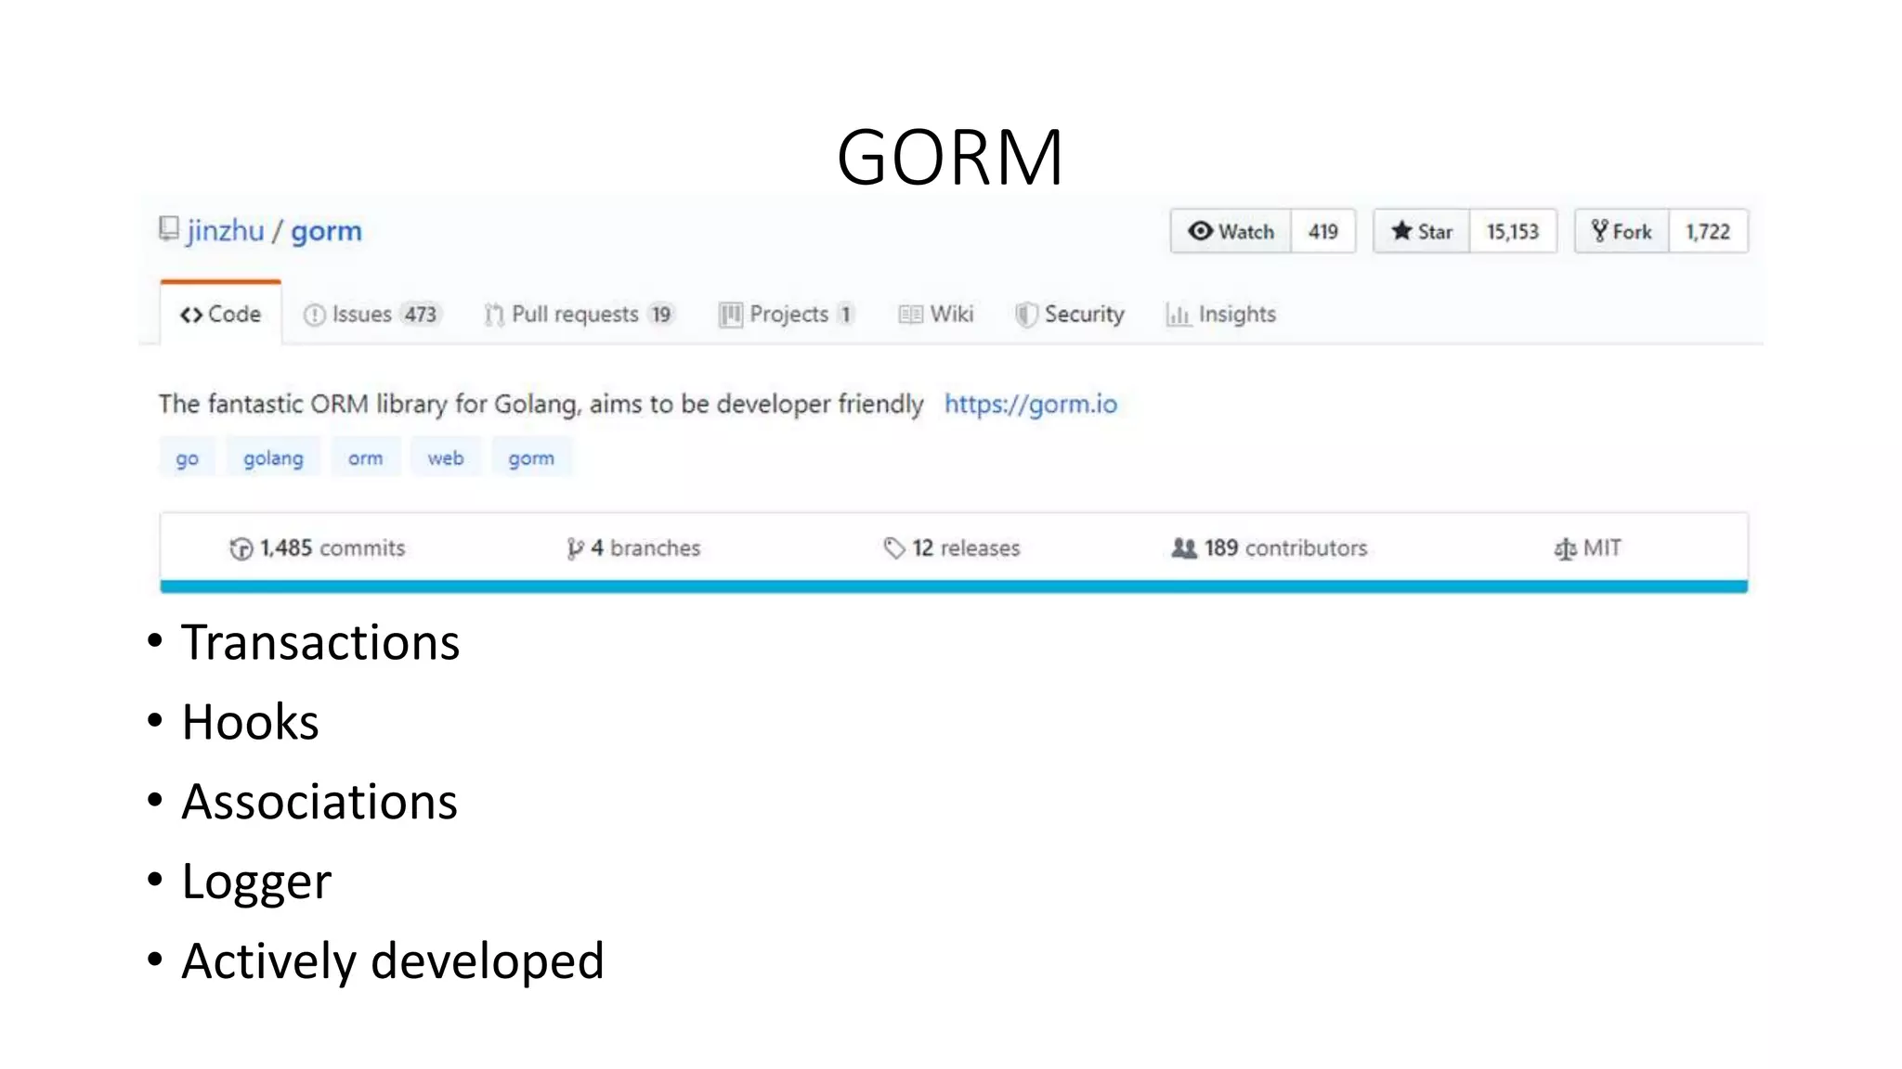1902x1069 pixels.
Task: Open the 12 releases link
Action: click(952, 548)
